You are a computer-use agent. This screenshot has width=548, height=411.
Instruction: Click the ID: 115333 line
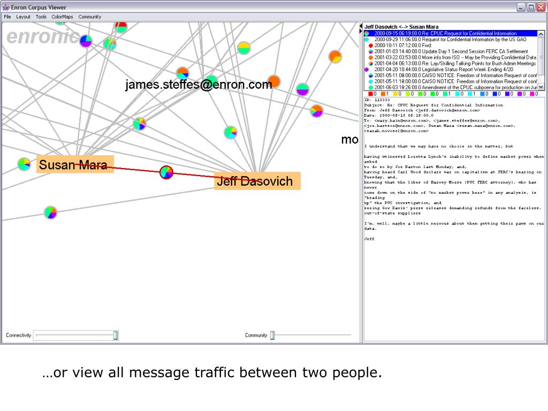(377, 100)
